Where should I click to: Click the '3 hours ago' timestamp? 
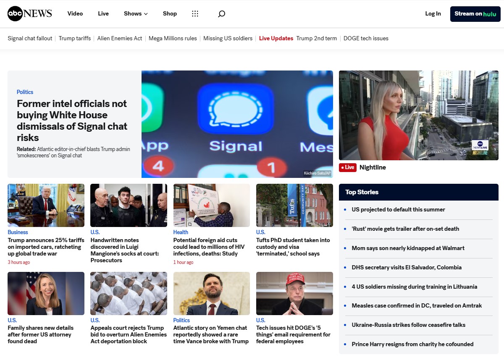click(19, 262)
